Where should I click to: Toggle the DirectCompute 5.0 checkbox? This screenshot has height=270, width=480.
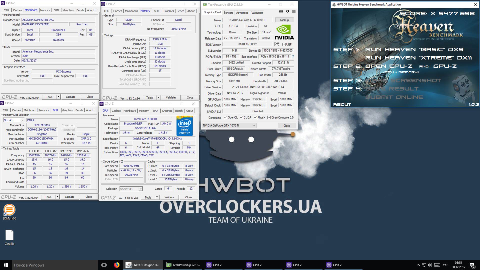pyautogui.click(x=269, y=117)
